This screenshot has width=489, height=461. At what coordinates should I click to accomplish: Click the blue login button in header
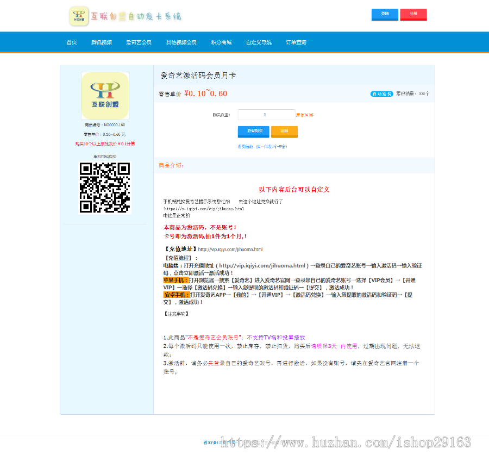pos(385,14)
